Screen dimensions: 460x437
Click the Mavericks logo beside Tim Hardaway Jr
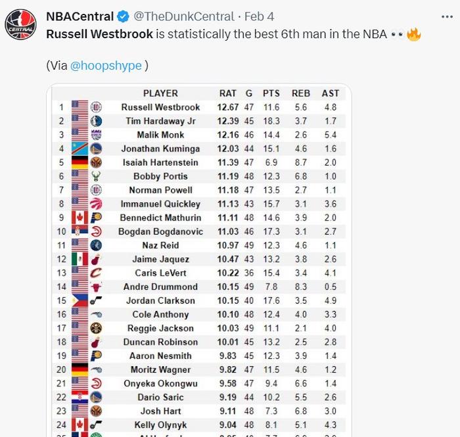pos(96,121)
